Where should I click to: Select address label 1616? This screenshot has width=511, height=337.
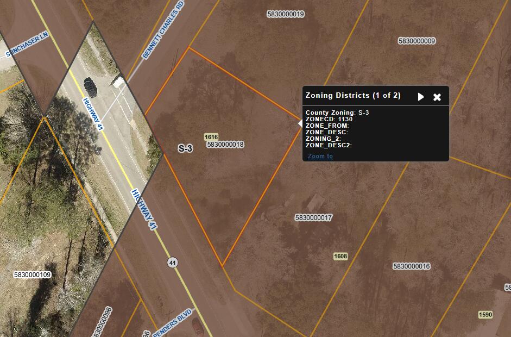pyautogui.click(x=211, y=137)
